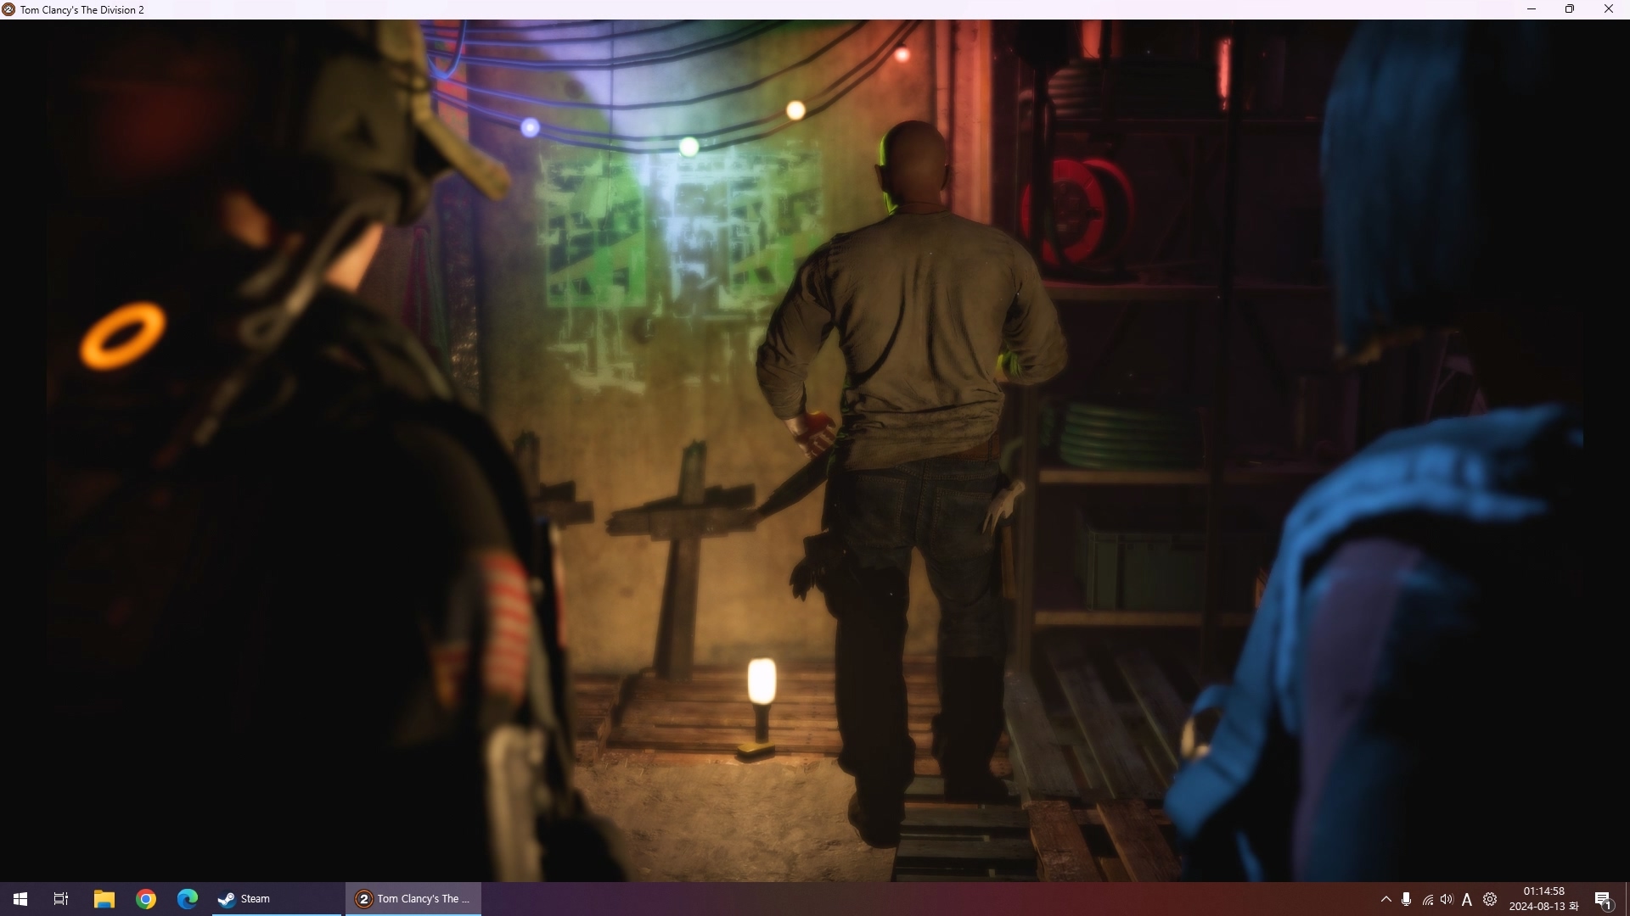Open Google Chrome from the taskbar
The height and width of the screenshot is (916, 1630).
point(146,899)
